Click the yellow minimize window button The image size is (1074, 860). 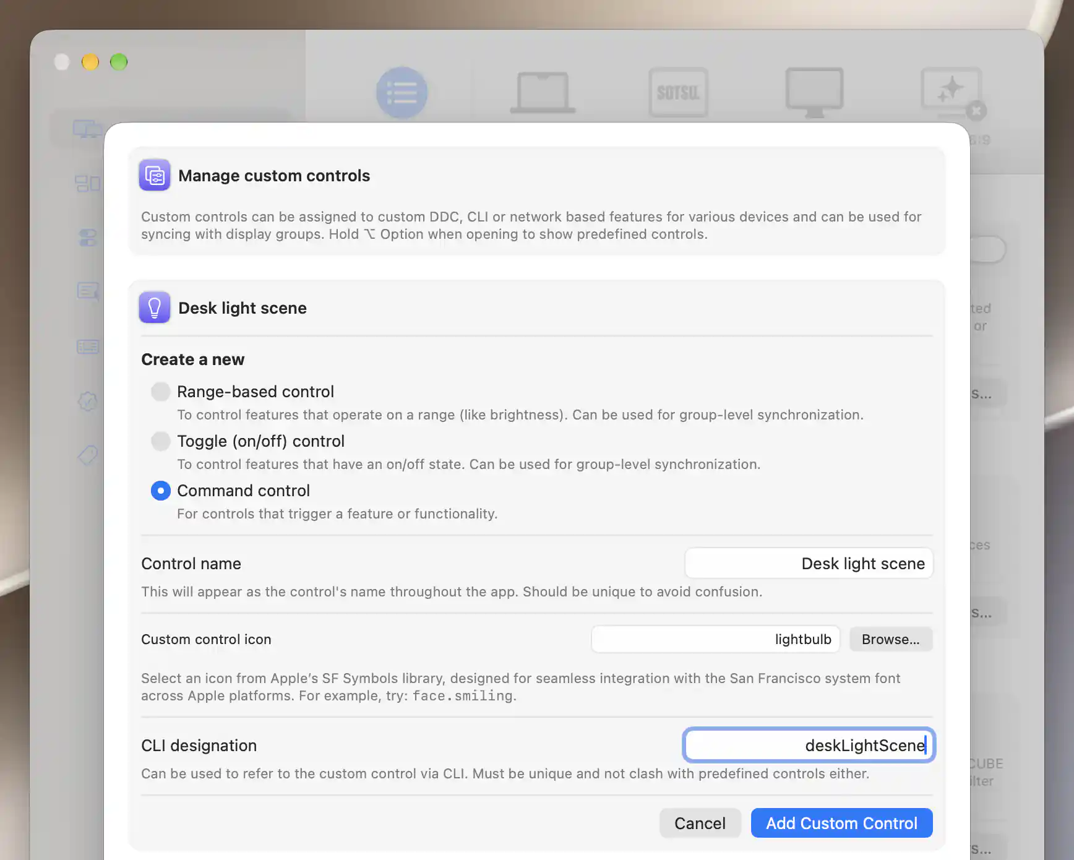click(90, 62)
